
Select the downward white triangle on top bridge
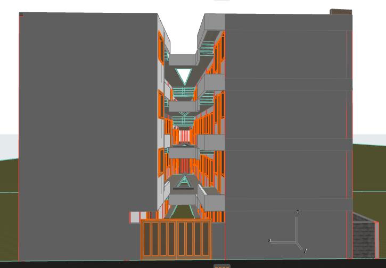point(184,76)
